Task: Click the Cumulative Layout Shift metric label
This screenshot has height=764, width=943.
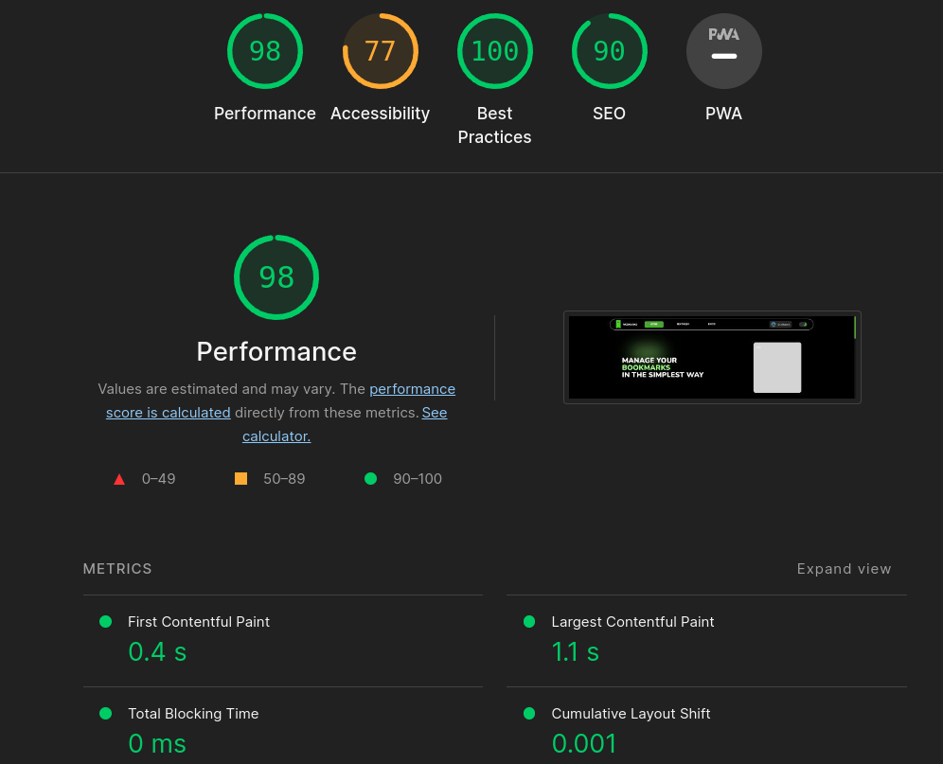Action: pyautogui.click(x=631, y=714)
